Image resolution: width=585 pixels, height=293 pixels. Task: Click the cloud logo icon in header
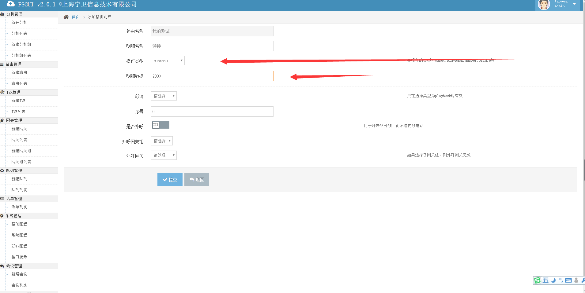click(11, 4)
